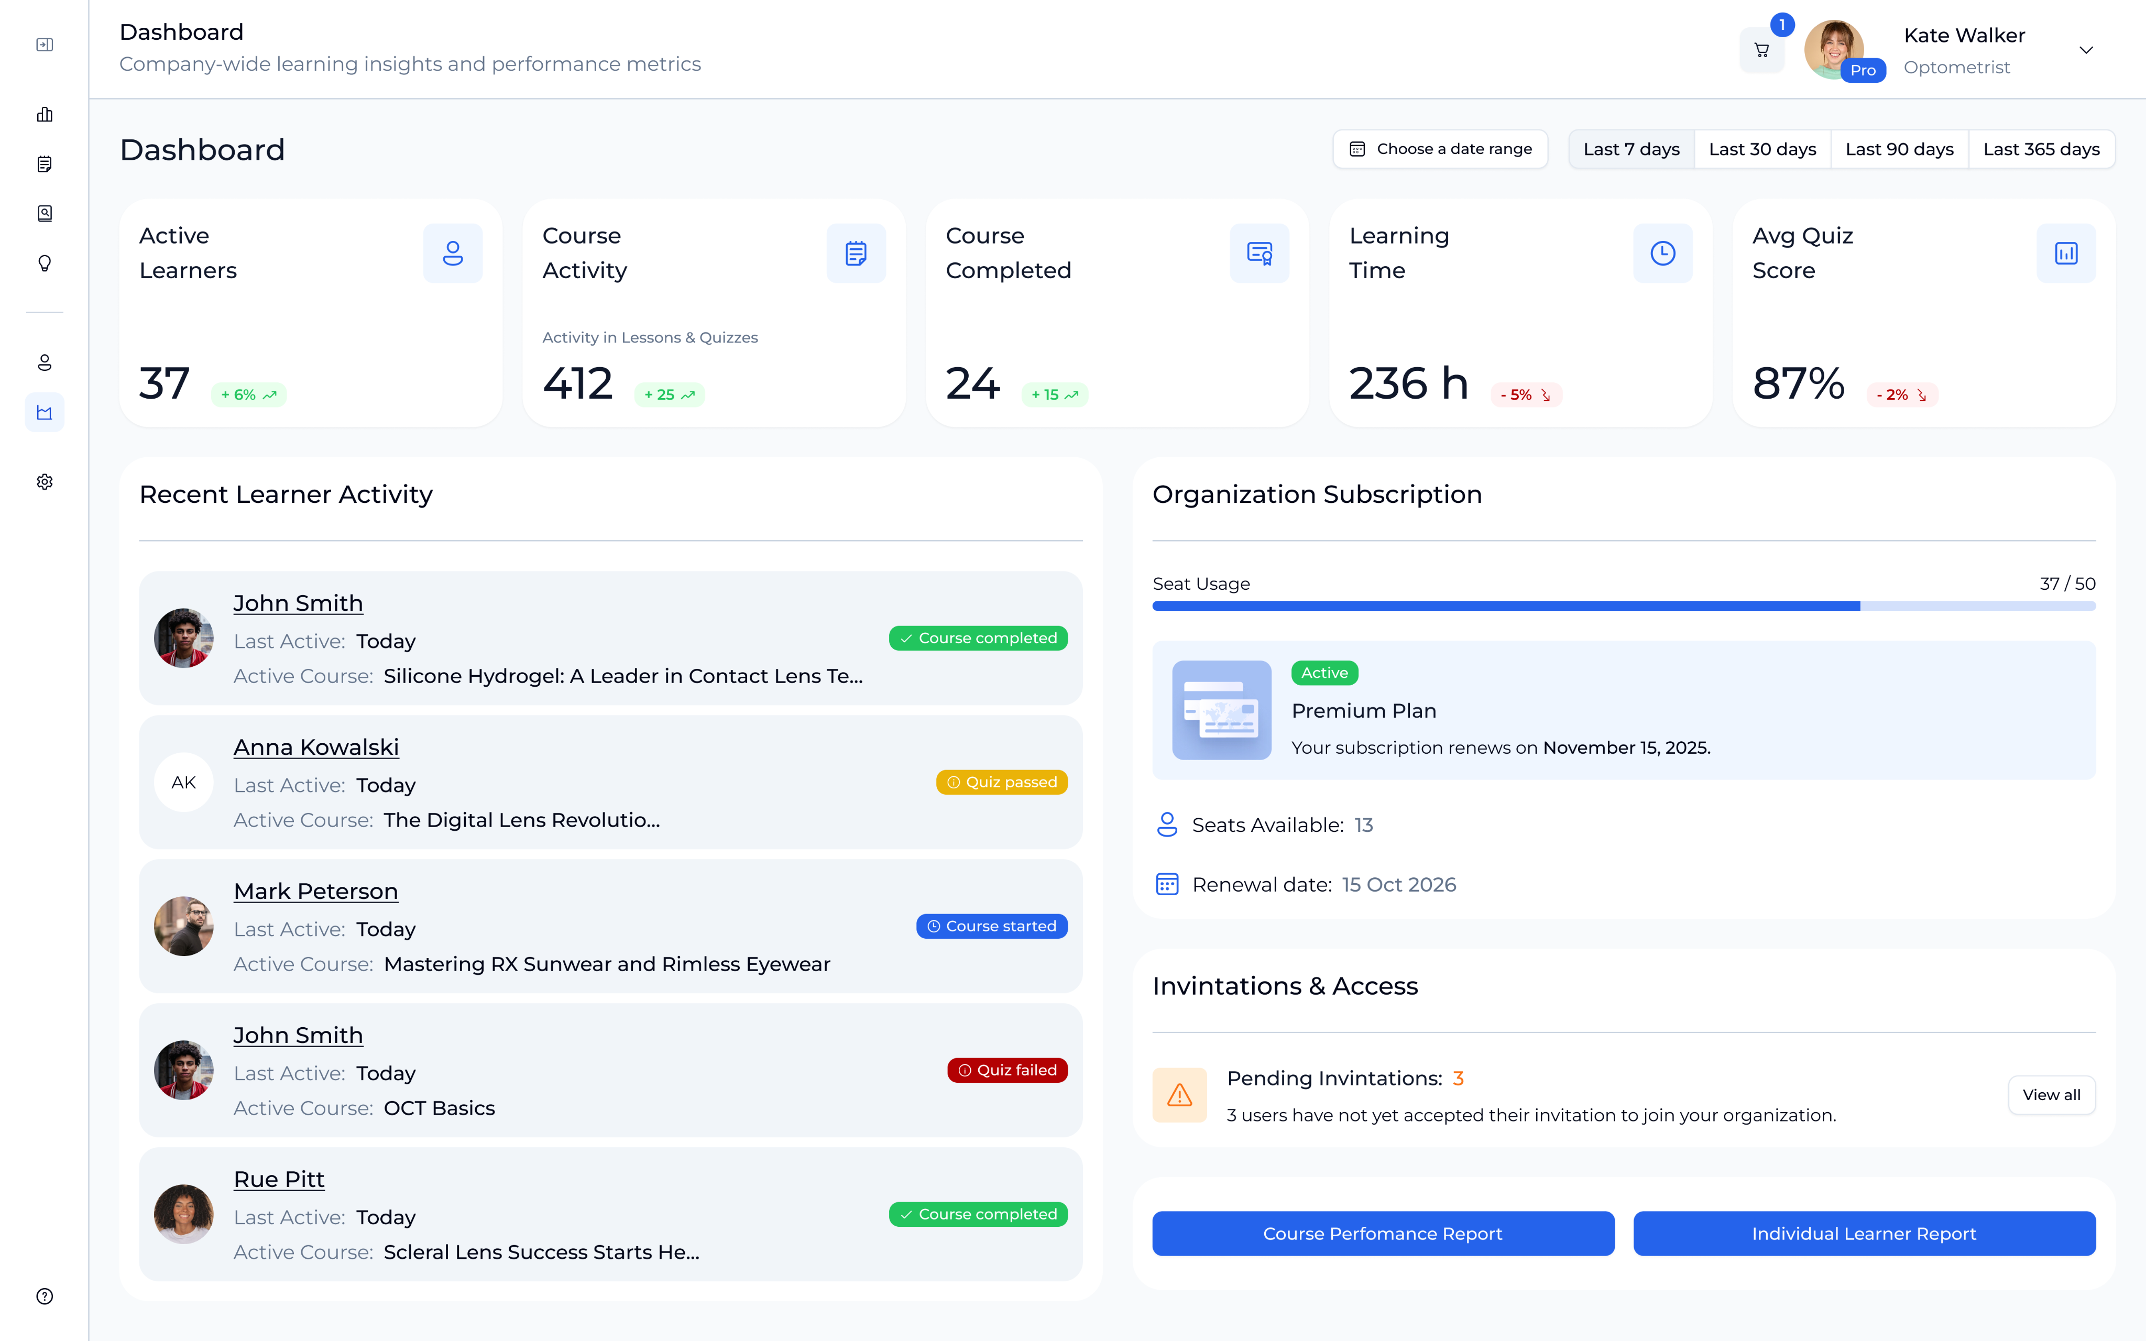The width and height of the screenshot is (2146, 1341).
Task: Click the lightbulb sidebar icon
Action: pos(45,263)
